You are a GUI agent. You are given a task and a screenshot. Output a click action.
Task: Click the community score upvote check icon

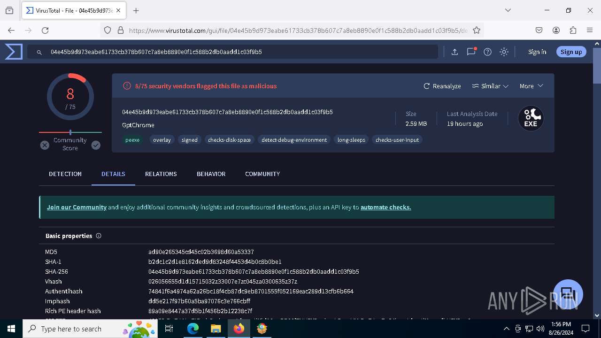96,145
